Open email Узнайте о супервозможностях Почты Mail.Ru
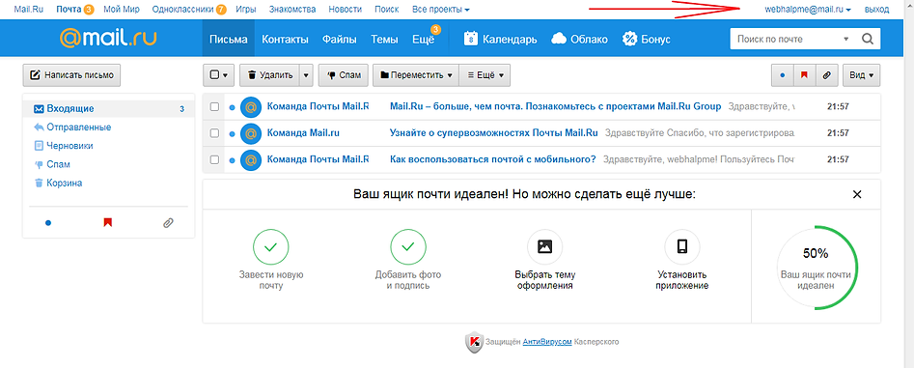The width and height of the screenshot is (914, 368). pyautogui.click(x=494, y=133)
